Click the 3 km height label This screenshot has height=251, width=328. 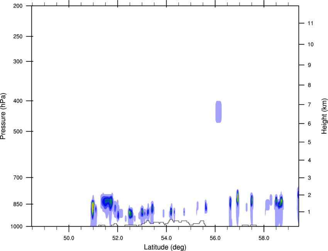[x=309, y=178]
